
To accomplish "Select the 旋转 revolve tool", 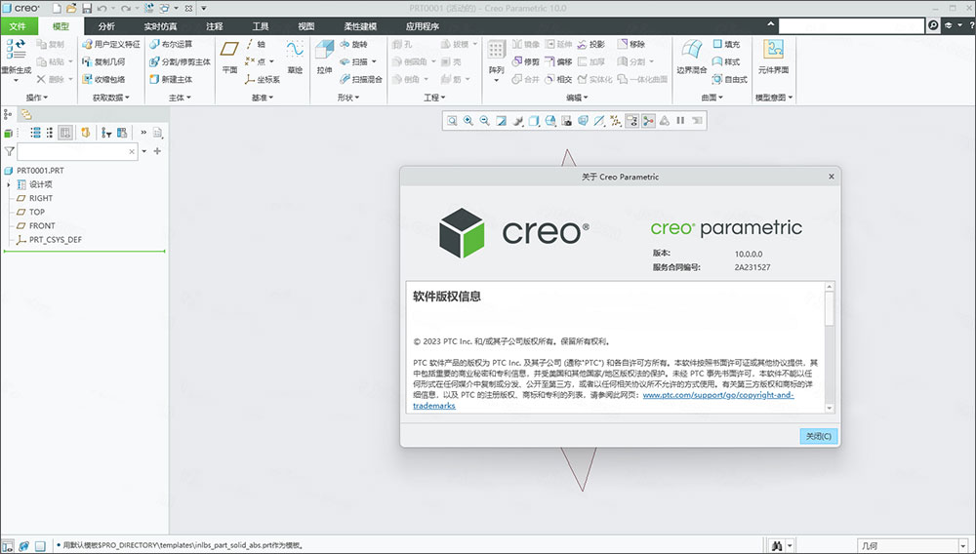I will tap(353, 44).
